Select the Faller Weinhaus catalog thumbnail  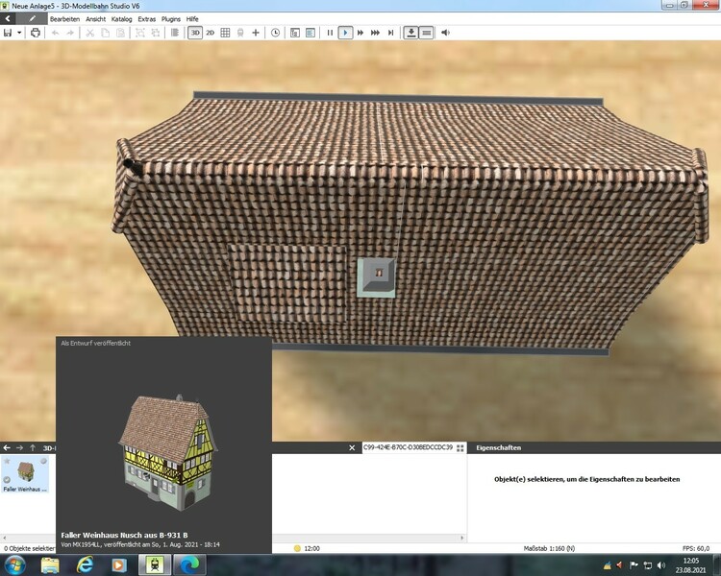point(25,474)
